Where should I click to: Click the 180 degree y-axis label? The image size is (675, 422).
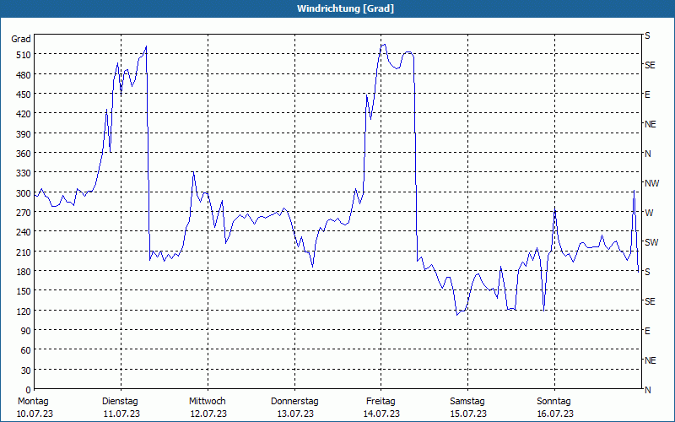coord(22,272)
